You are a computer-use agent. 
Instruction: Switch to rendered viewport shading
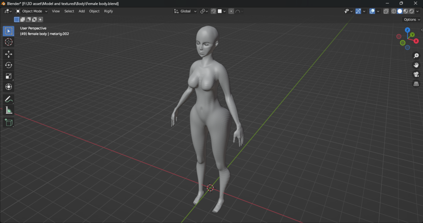click(412, 11)
